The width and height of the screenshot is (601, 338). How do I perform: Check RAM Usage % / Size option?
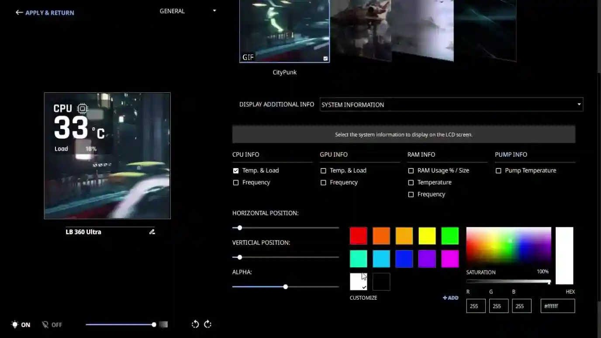411,170
